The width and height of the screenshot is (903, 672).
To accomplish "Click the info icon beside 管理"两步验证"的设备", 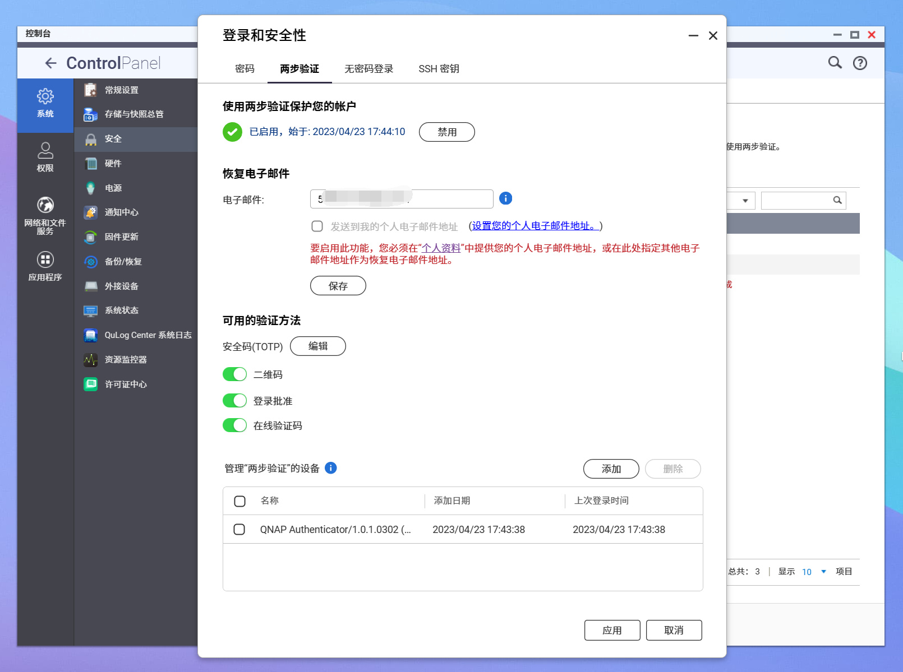I will (331, 468).
